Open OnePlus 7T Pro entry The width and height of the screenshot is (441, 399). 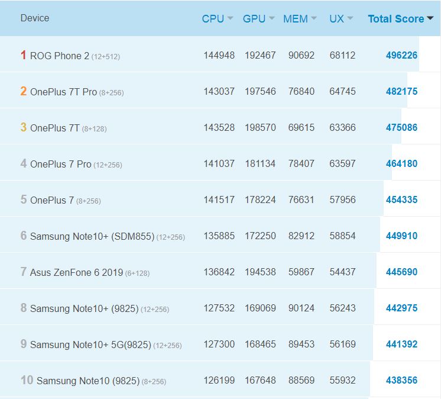[63, 92]
